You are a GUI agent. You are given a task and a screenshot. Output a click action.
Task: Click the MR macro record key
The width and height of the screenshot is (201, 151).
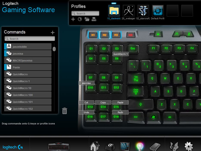130,35
